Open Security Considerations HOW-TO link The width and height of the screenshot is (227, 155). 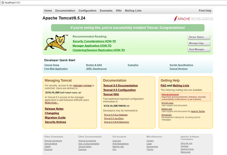coord(94,41)
